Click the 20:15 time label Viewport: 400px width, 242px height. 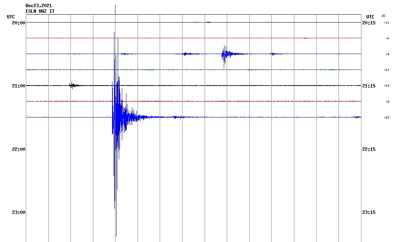pyautogui.click(x=369, y=23)
